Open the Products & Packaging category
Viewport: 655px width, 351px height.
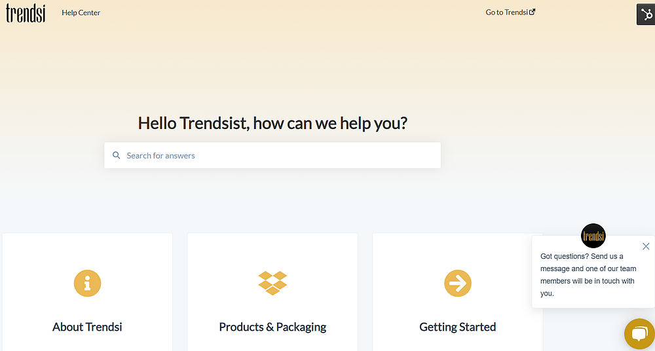click(272, 327)
